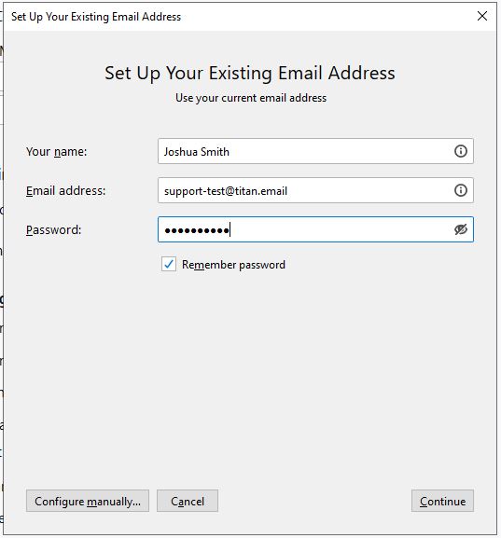Reveal password using the crossed-eye icon
Image resolution: width=501 pixels, height=538 pixels.
[461, 229]
